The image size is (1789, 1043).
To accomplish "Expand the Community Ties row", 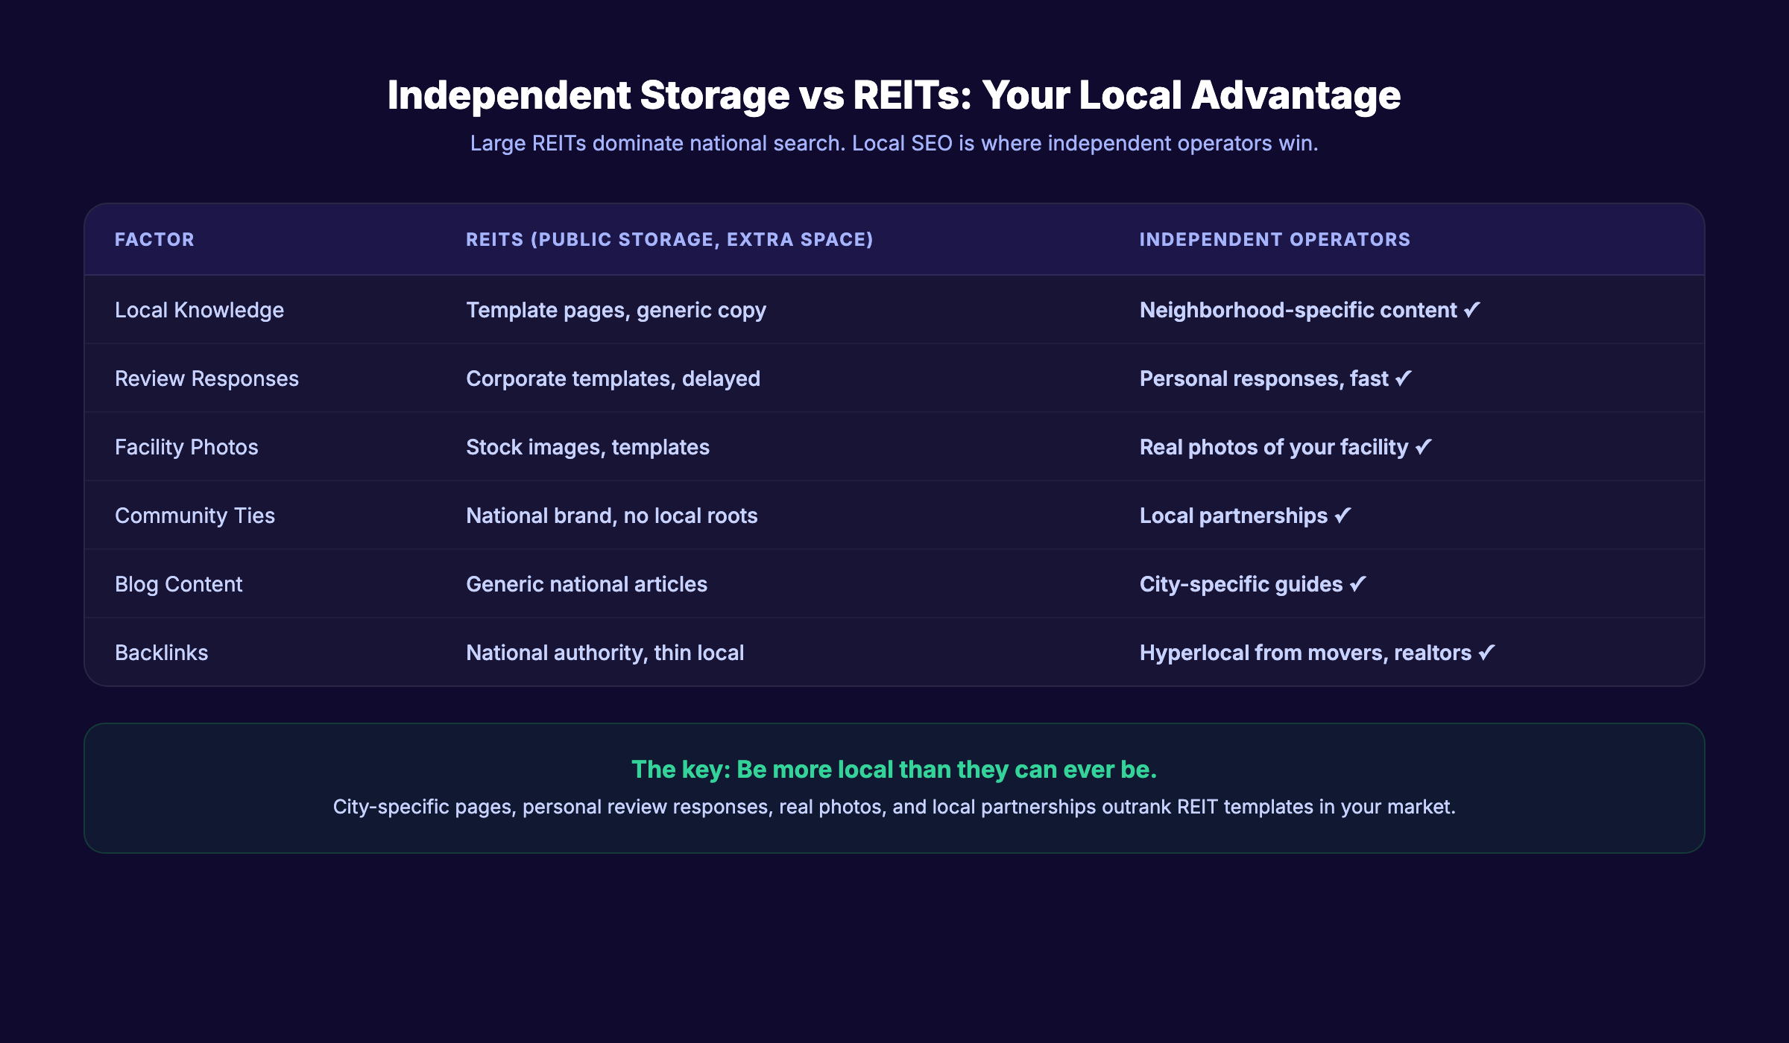I will [195, 516].
